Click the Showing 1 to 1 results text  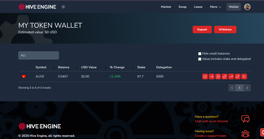(34, 88)
